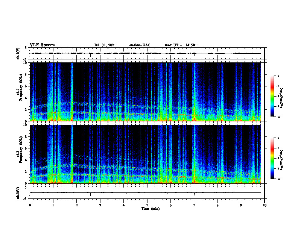Click time axis tick label "7"
This screenshot has width=298, height=230.
pyautogui.click(x=194, y=205)
